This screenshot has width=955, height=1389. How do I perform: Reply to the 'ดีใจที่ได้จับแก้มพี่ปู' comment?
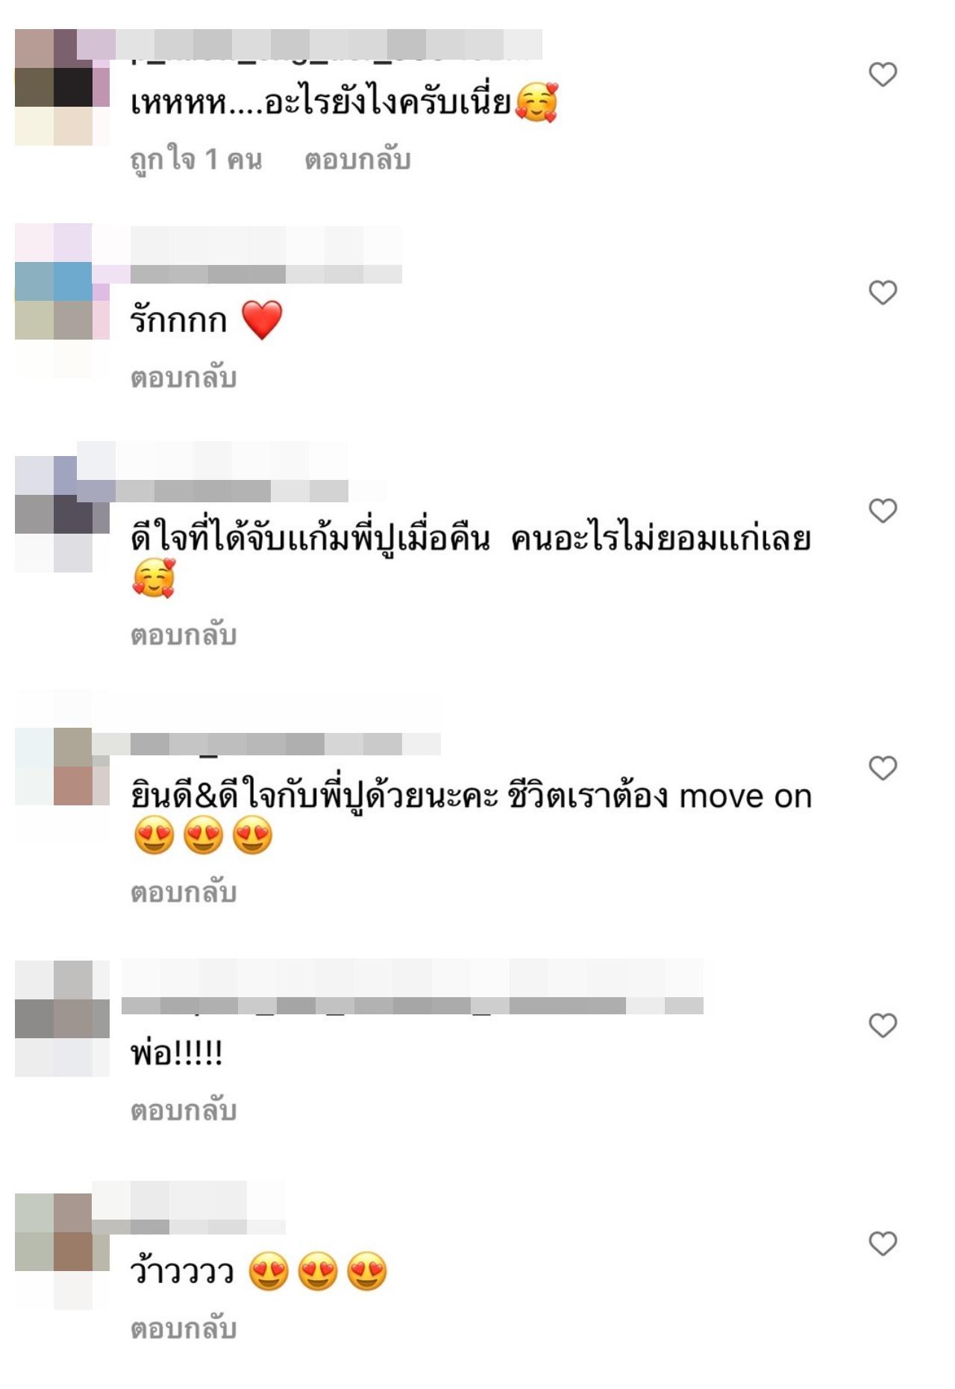[184, 635]
